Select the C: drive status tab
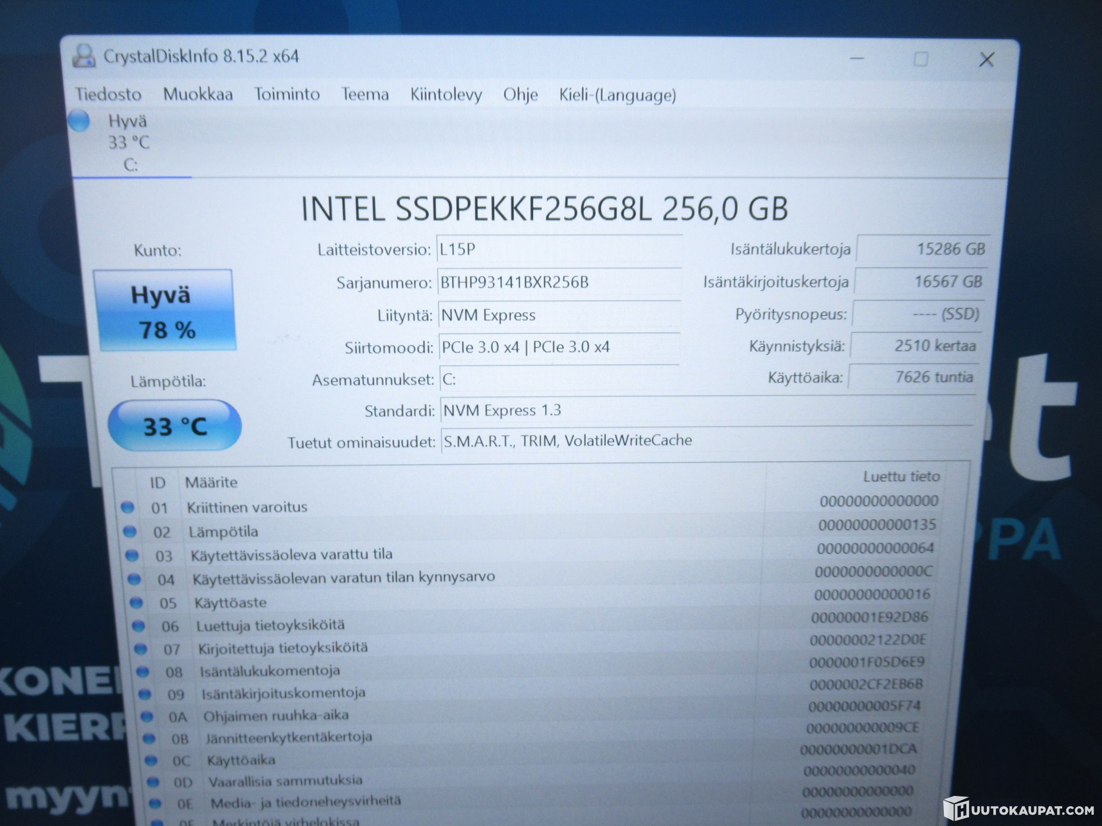 129,143
